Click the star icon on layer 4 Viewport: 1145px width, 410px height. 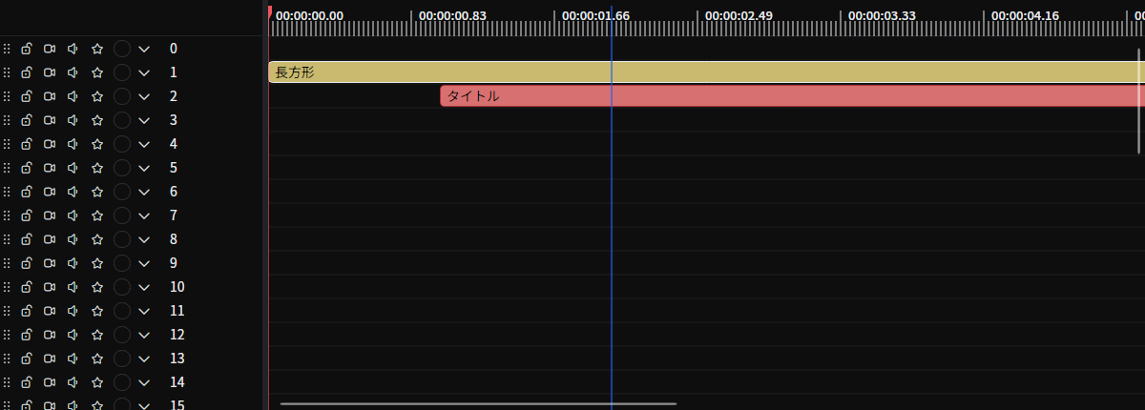96,144
